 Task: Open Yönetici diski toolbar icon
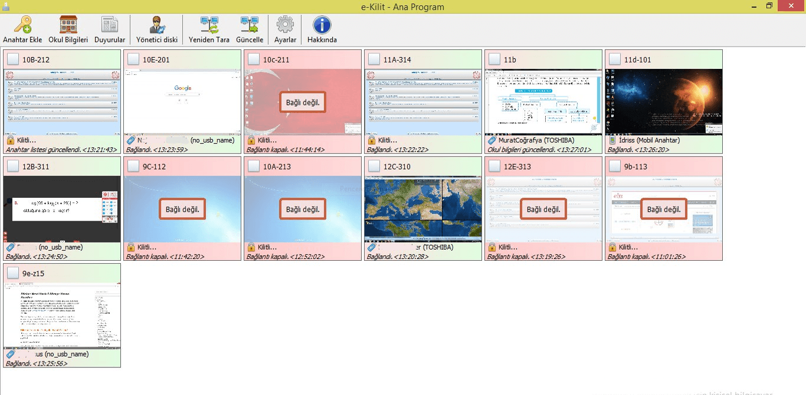point(156,25)
